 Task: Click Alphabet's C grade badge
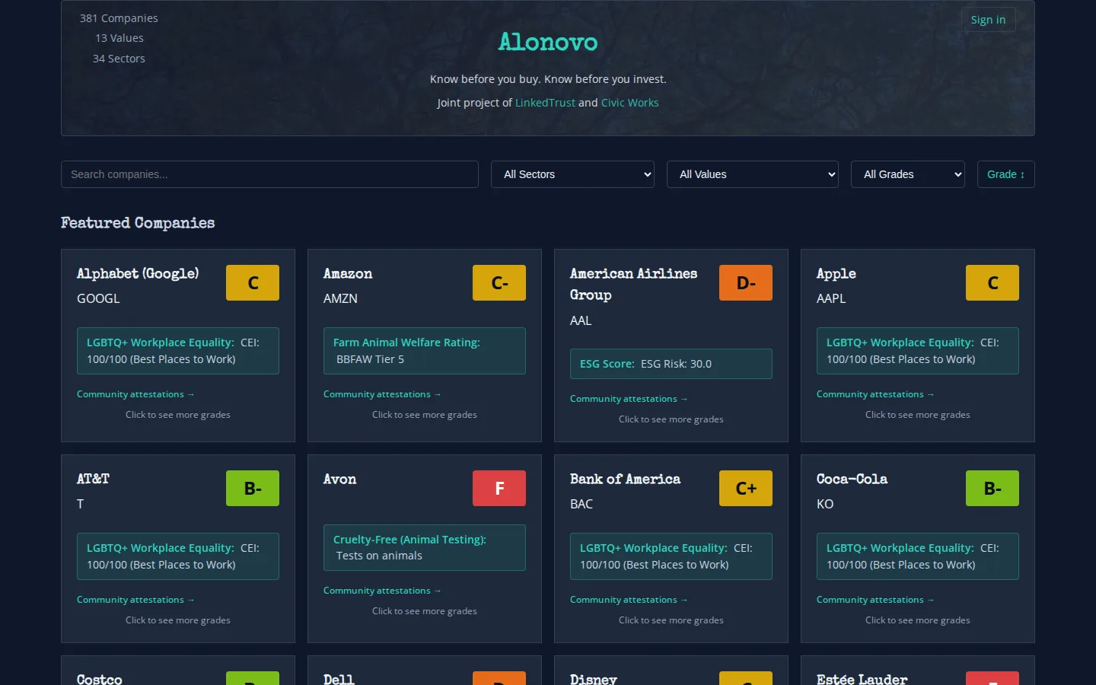click(253, 282)
